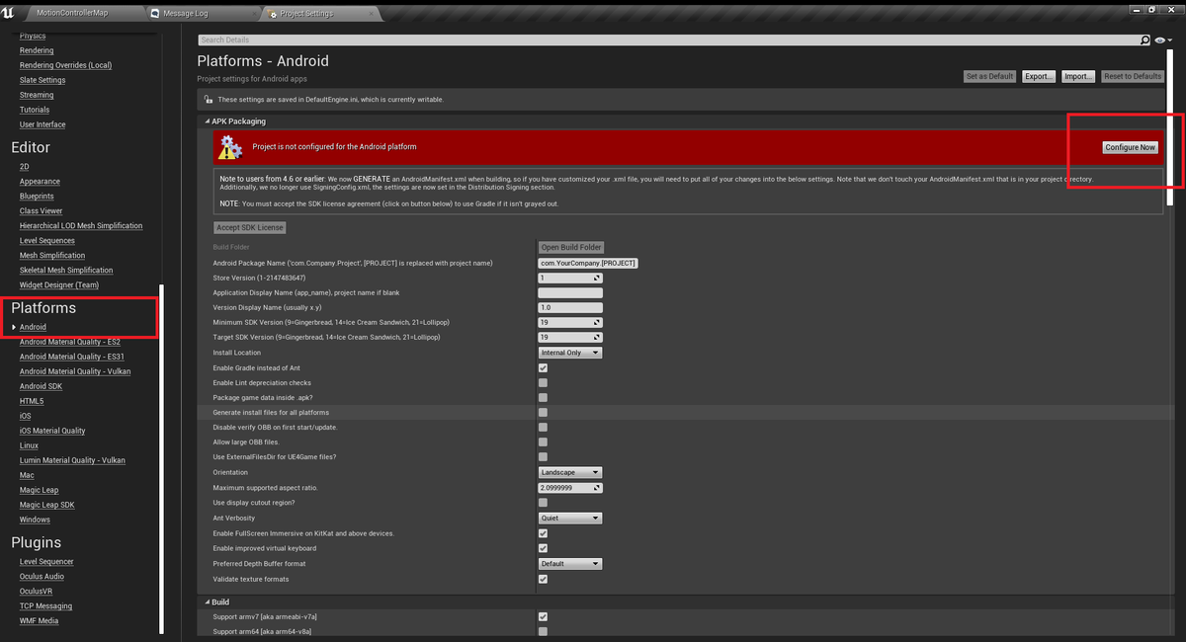
Task: Click the Export... button
Action: [1038, 76]
